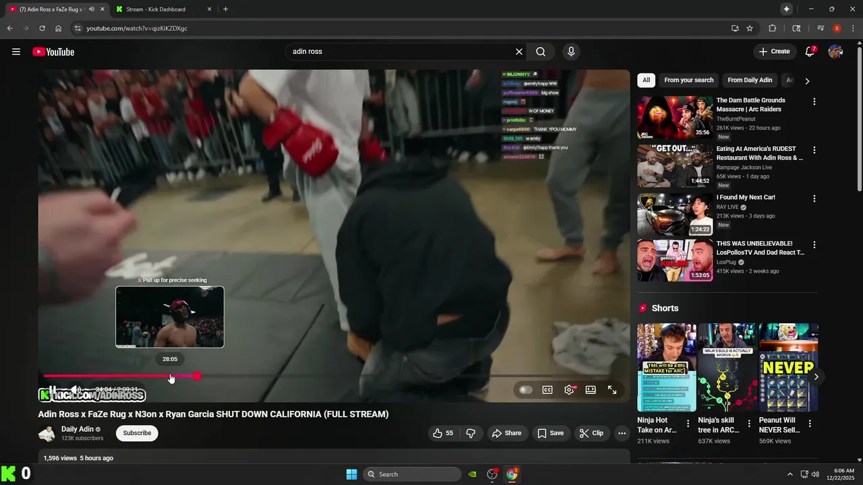Screen dimensions: 863x485
Task: Open Chrome extensions puzzle icon
Action: pos(773,28)
